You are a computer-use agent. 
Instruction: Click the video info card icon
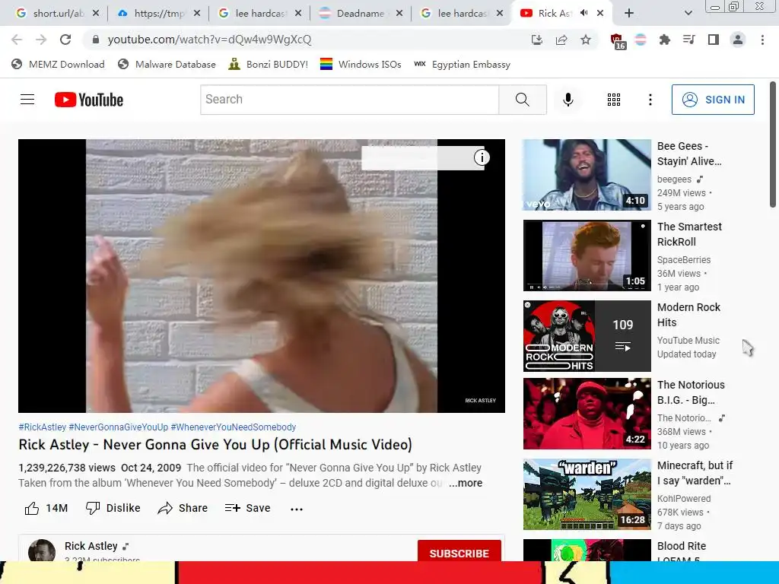click(482, 157)
